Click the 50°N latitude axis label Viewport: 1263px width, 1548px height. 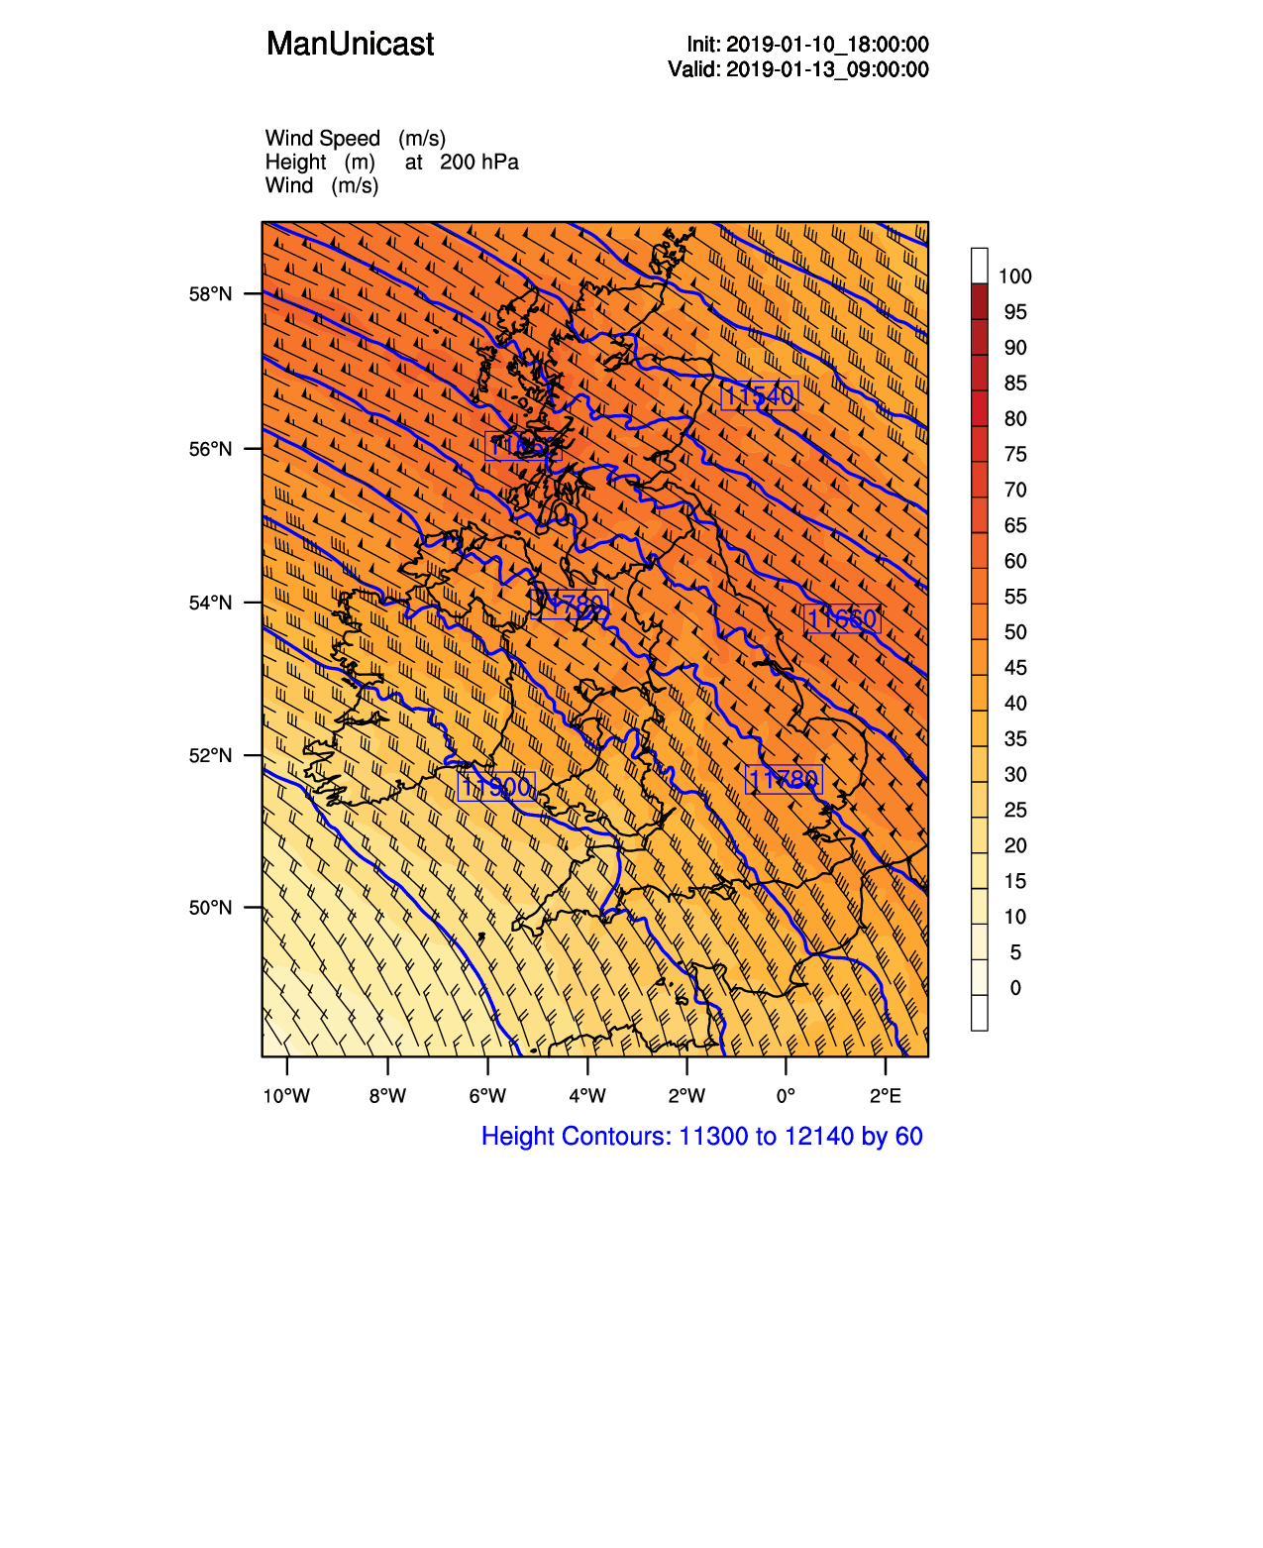[211, 908]
